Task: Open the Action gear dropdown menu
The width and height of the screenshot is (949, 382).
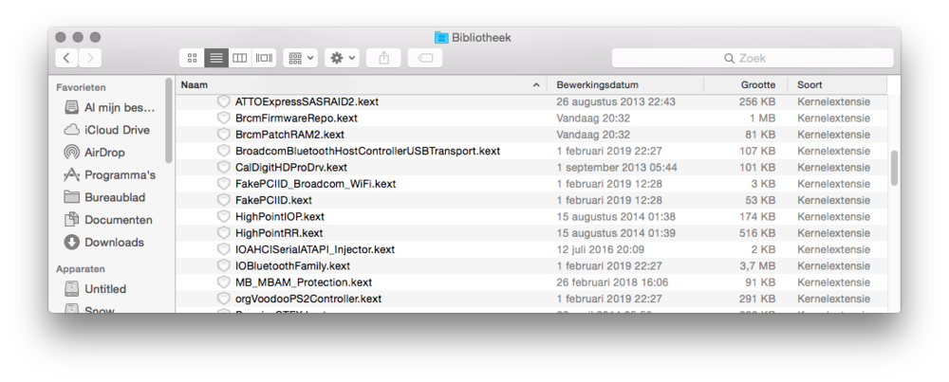Action: coord(342,58)
